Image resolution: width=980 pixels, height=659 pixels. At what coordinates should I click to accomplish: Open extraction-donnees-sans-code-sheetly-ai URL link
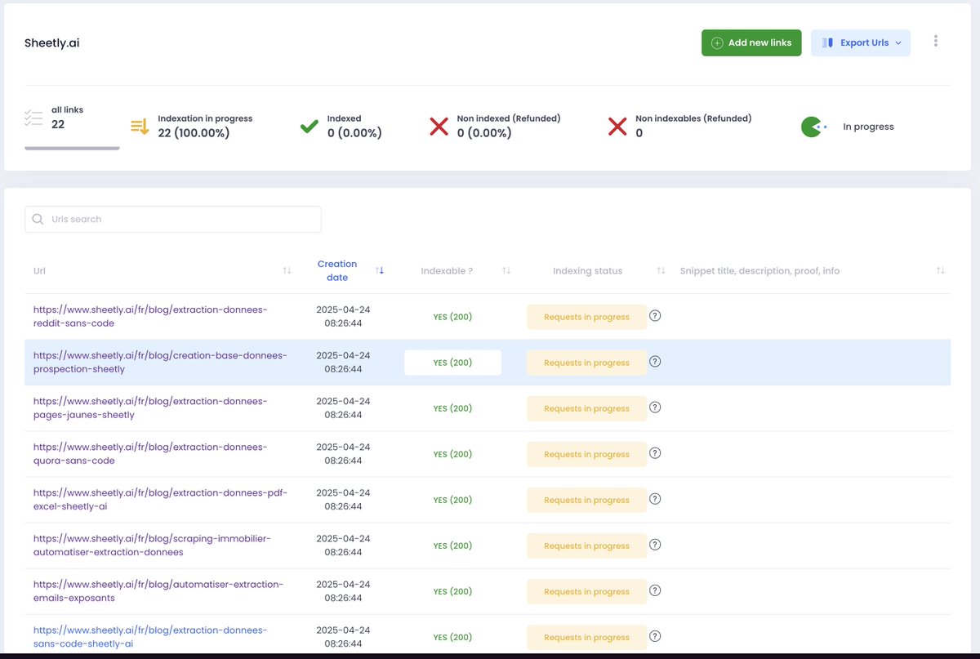click(x=150, y=637)
